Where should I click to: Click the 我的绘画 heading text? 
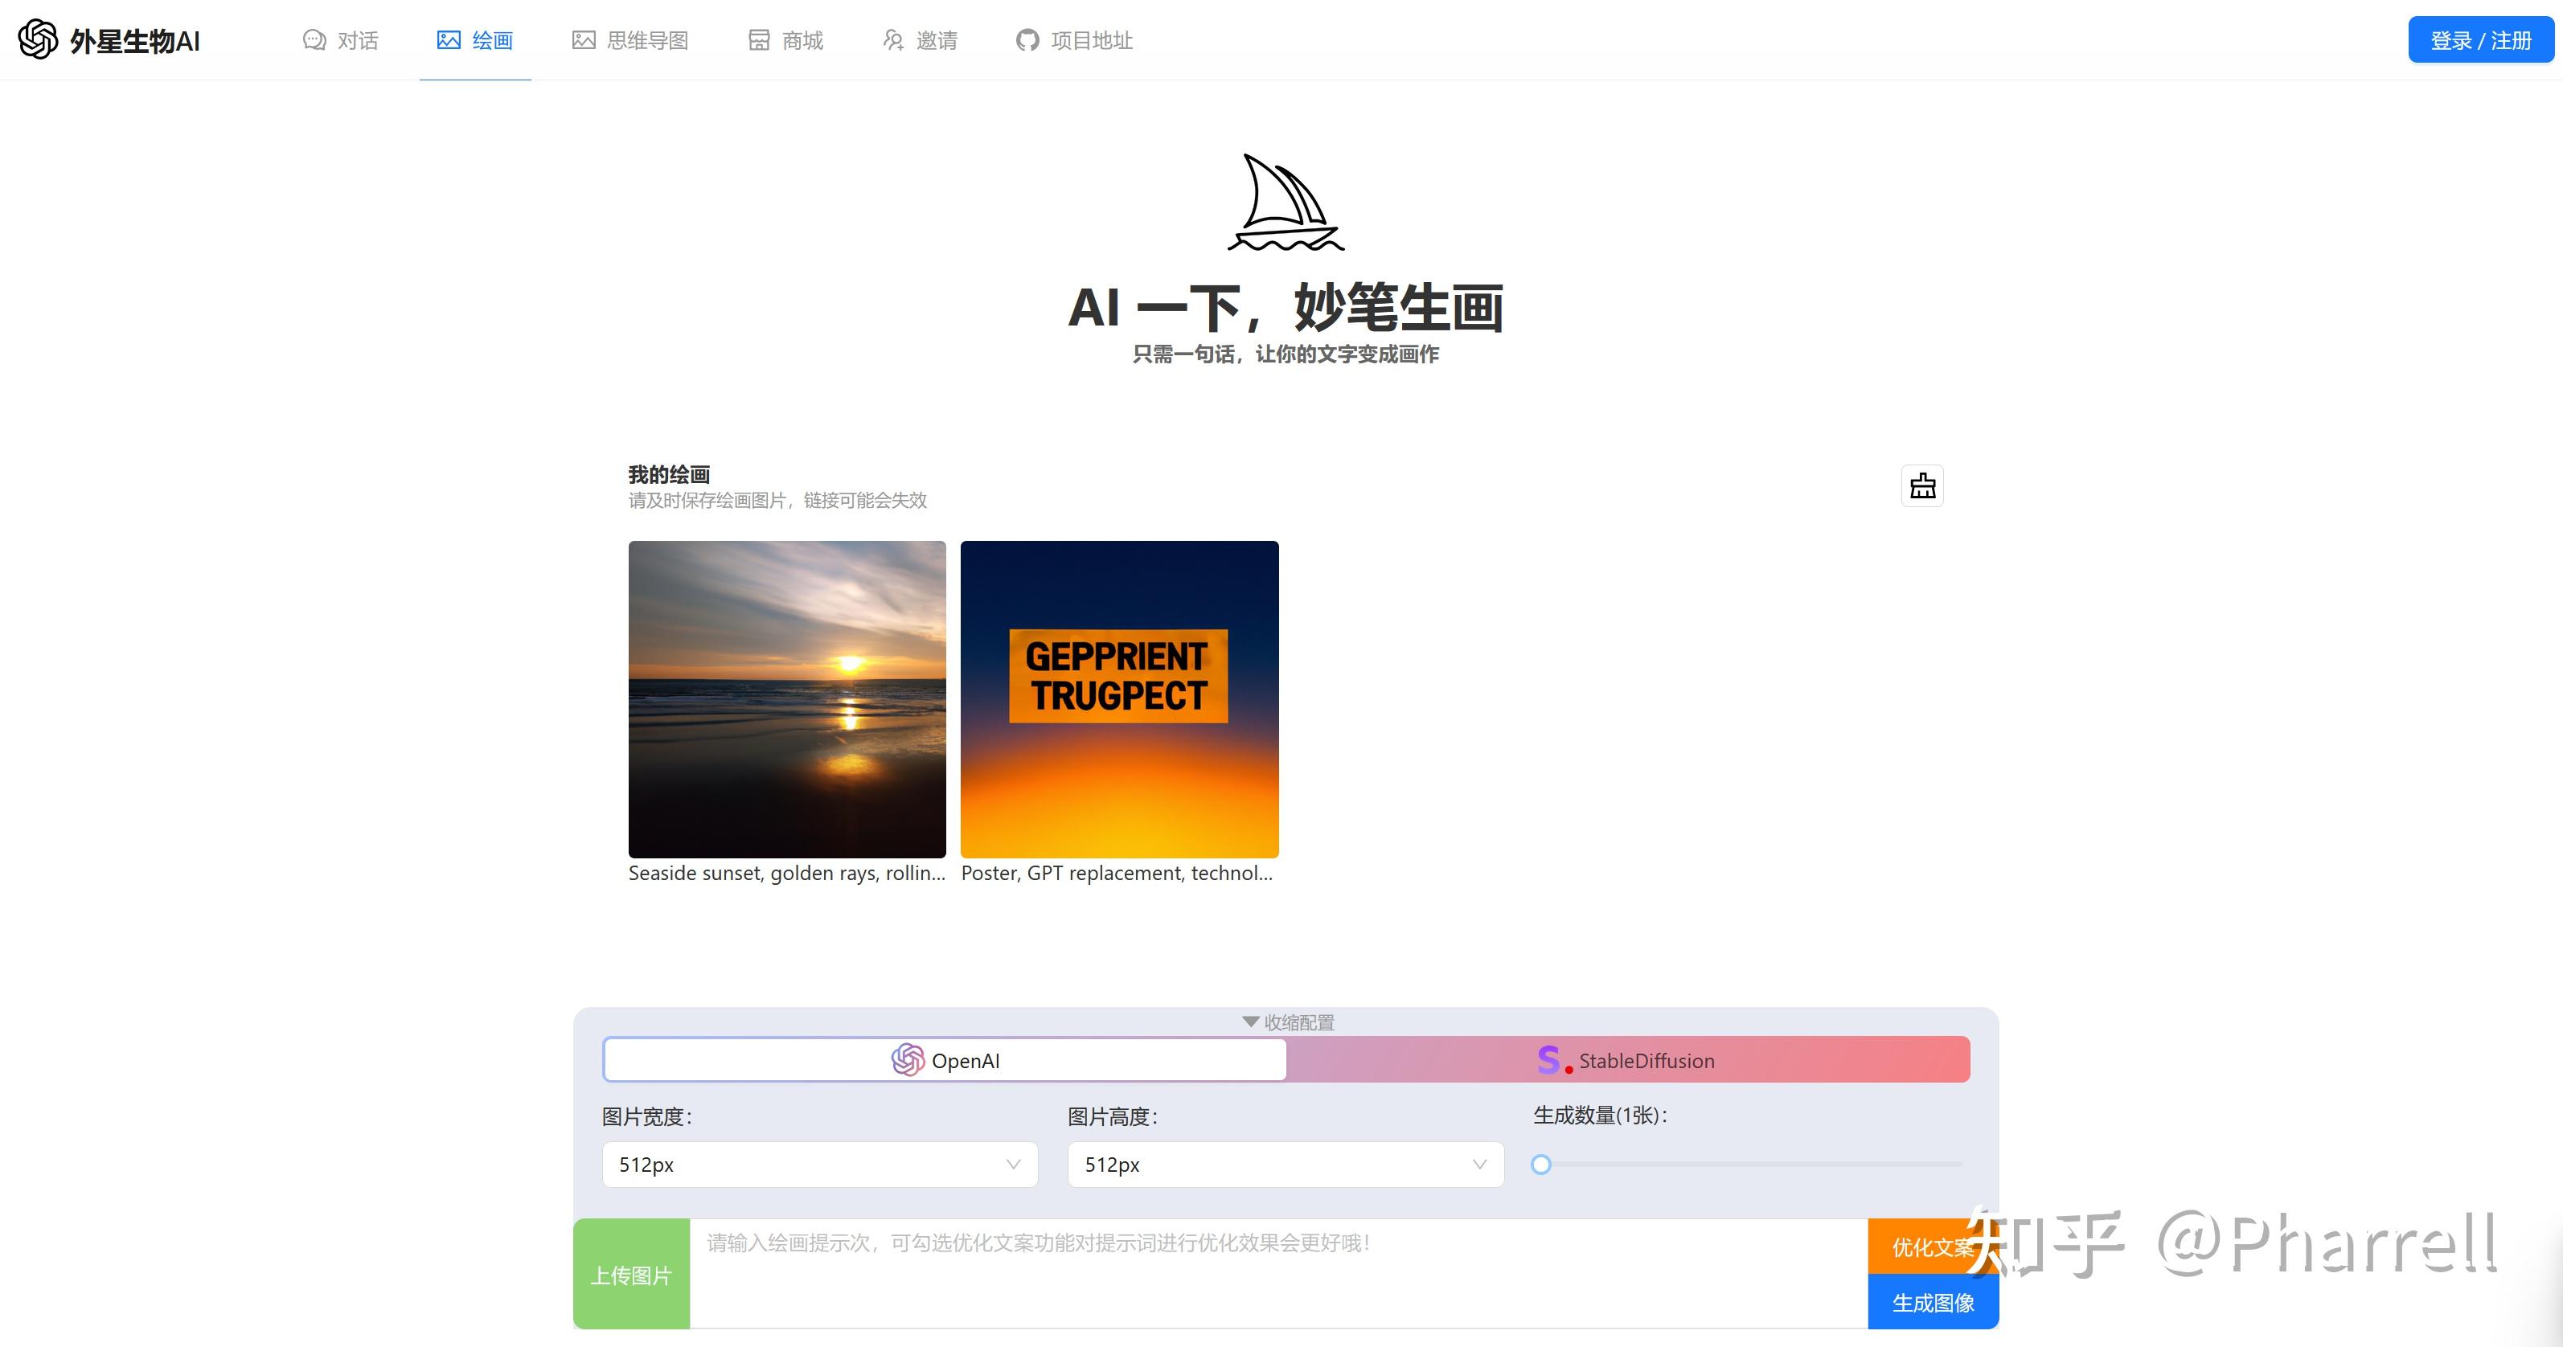669,474
